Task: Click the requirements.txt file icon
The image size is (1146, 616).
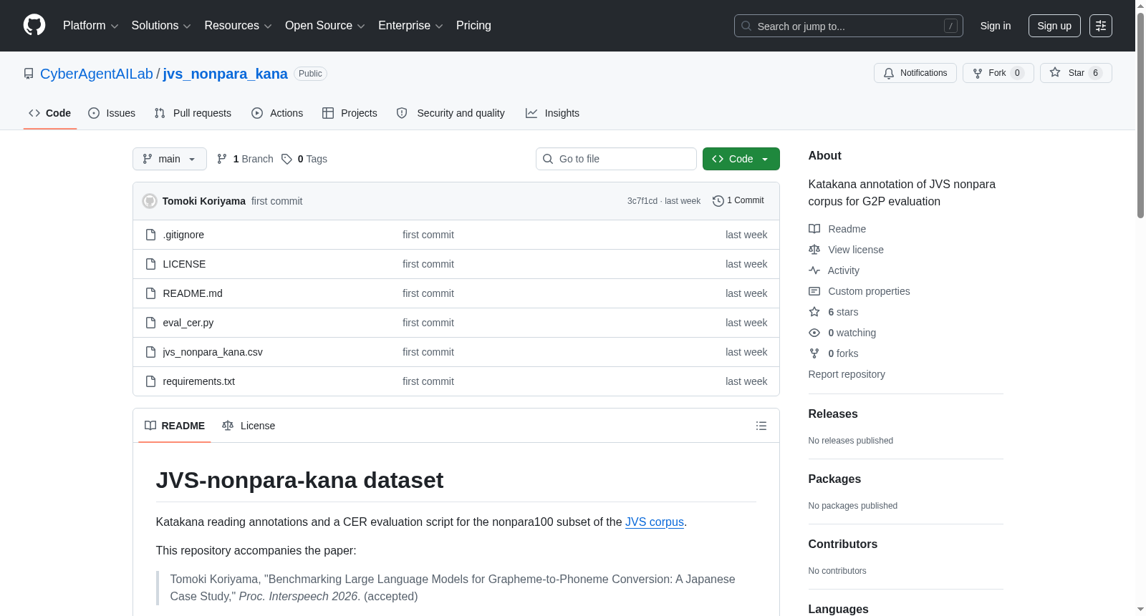Action: coord(150,381)
